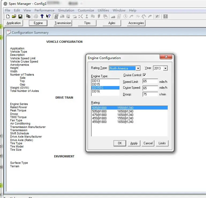Click the Droop input field
The width and height of the screenshot is (206, 198).
pyautogui.click(x=150, y=94)
